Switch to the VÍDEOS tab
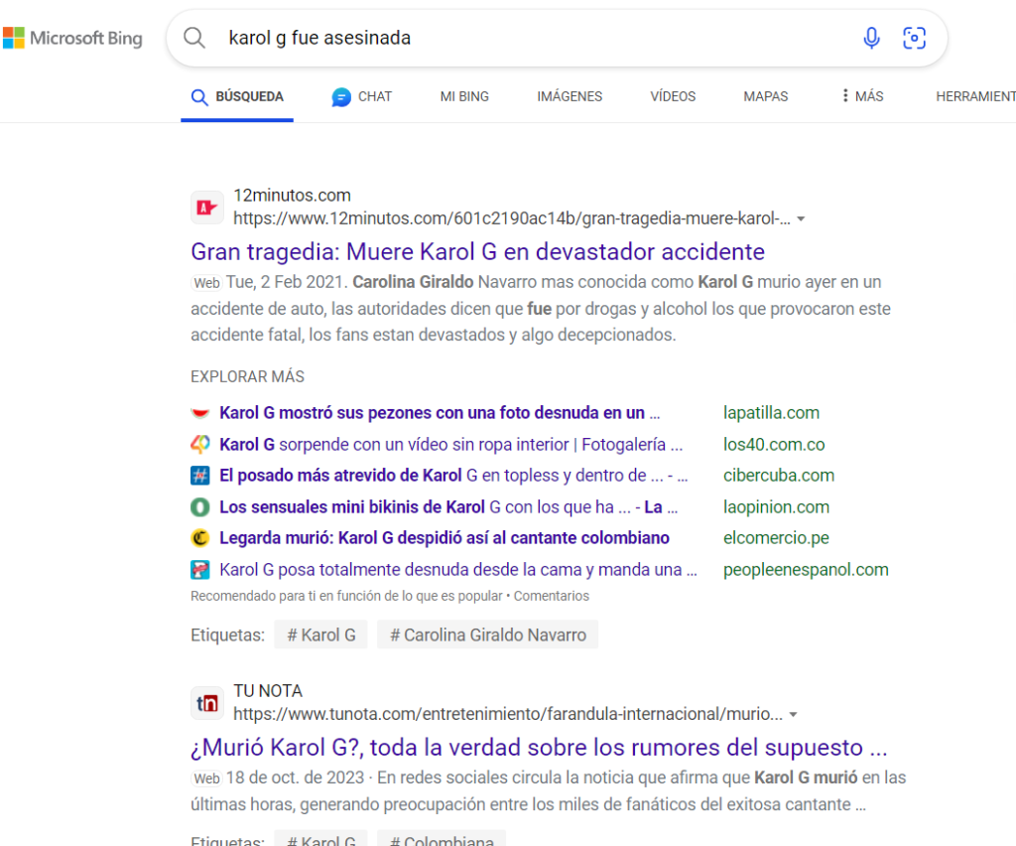Viewport: 1016px width, 846px height. pyautogui.click(x=673, y=96)
